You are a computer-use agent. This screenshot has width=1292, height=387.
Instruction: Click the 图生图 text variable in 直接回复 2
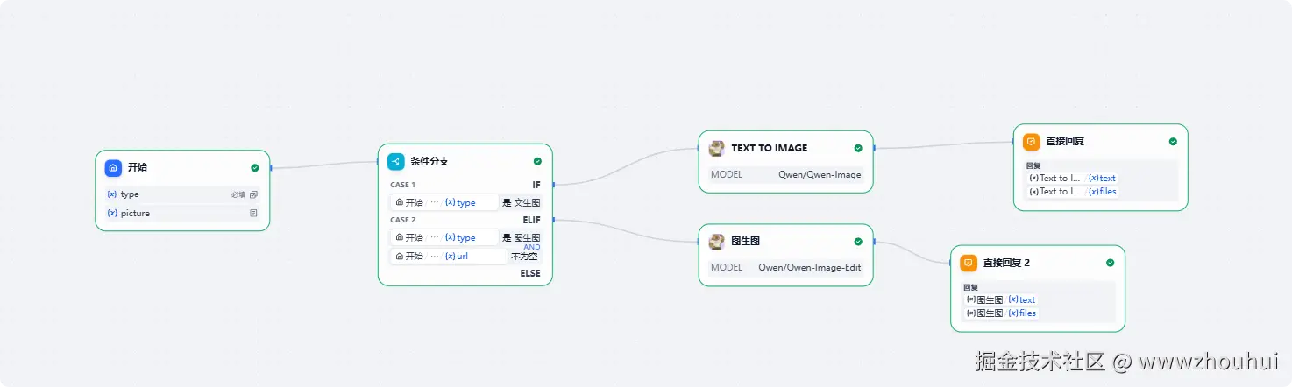pyautogui.click(x=1021, y=299)
